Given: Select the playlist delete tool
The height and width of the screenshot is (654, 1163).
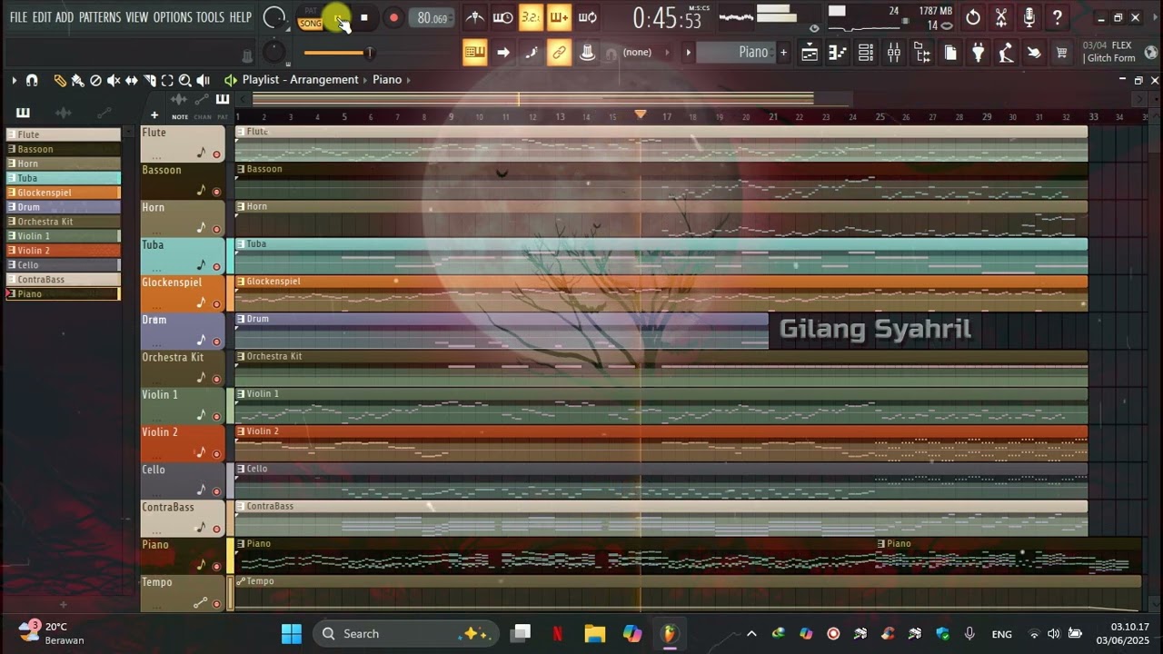Looking at the screenshot, I should pyautogui.click(x=95, y=81).
